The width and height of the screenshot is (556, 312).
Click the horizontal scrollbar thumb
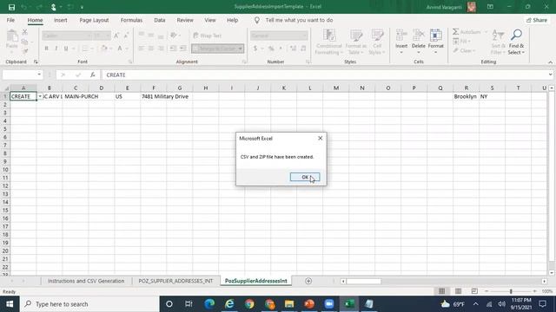click(x=363, y=281)
